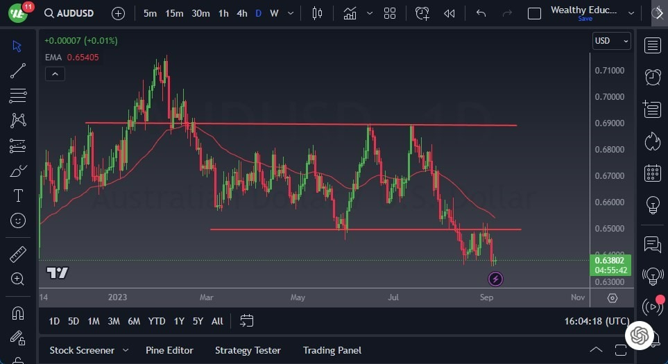
Task: Open the forecasting and measurement tools
Action: click(x=17, y=146)
